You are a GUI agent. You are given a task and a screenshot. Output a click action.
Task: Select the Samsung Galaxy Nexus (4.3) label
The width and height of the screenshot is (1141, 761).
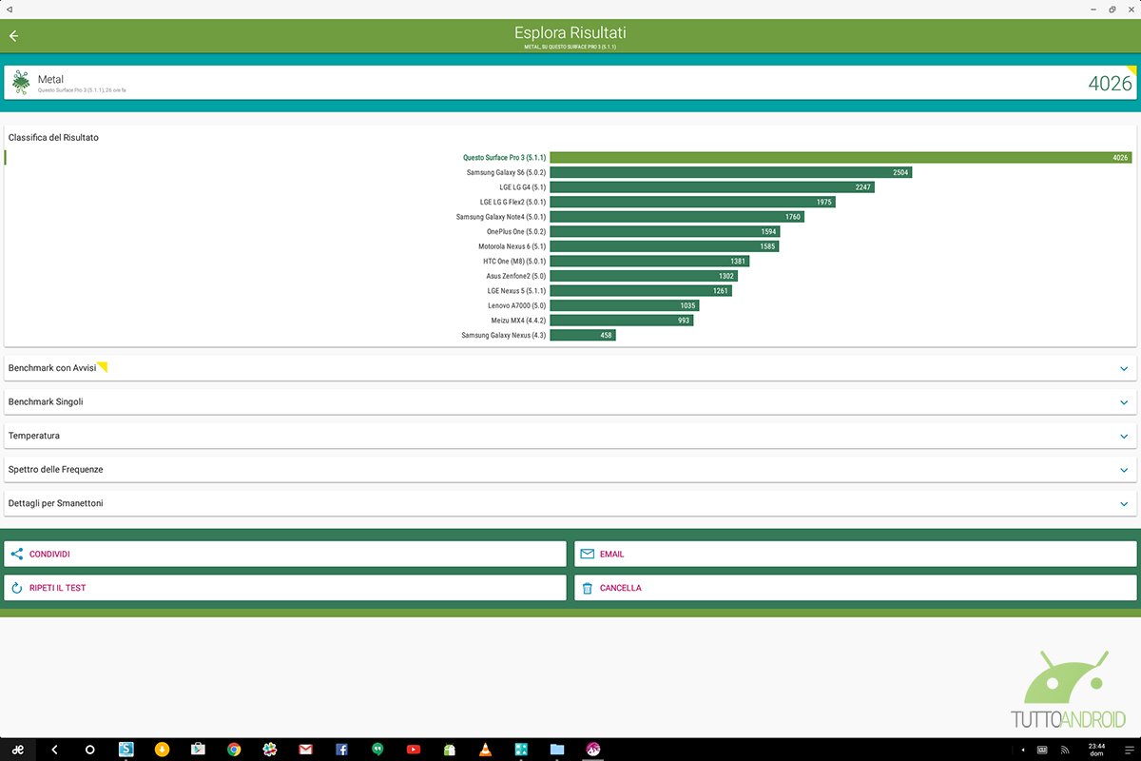(x=504, y=335)
